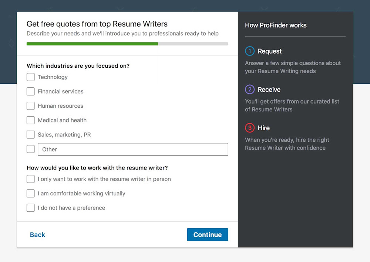This screenshot has height=262, width=370.
Task: Check the Financial services checkbox
Action: [x=30, y=91]
